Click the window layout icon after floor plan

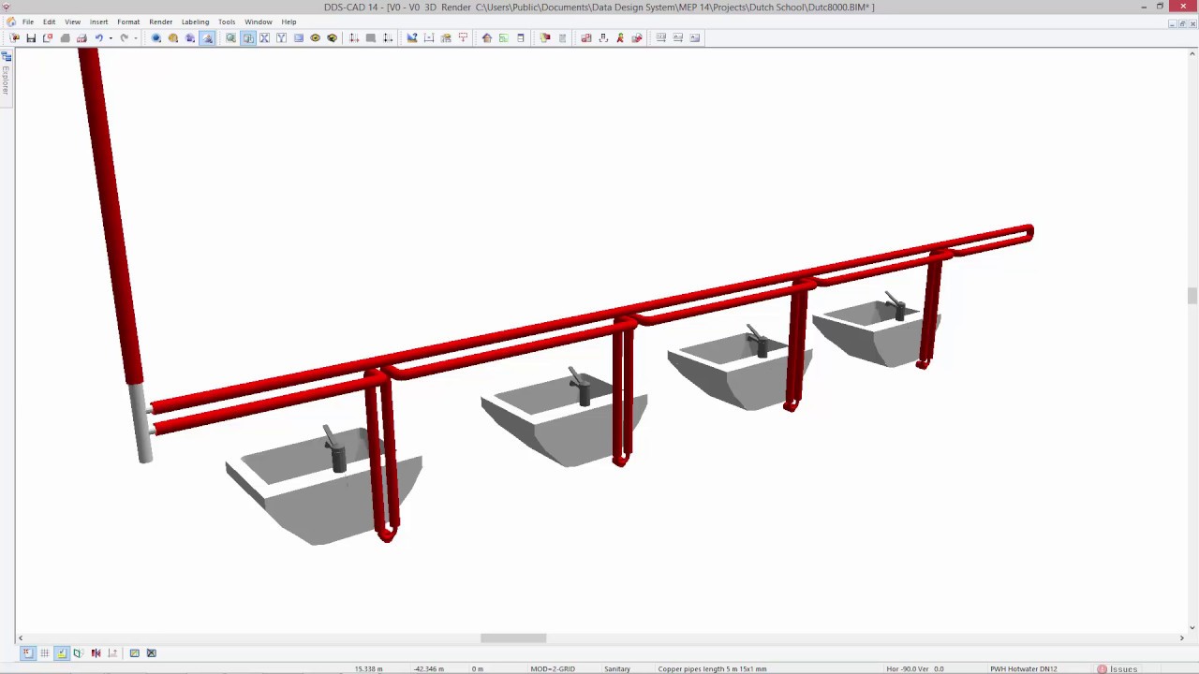(x=521, y=37)
